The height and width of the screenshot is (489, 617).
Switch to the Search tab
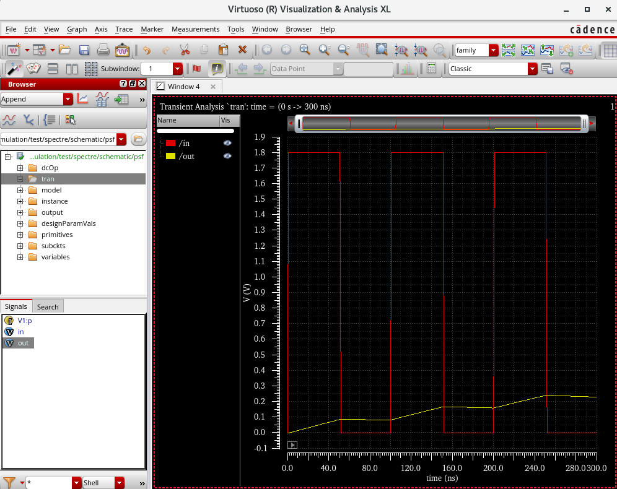click(x=48, y=306)
